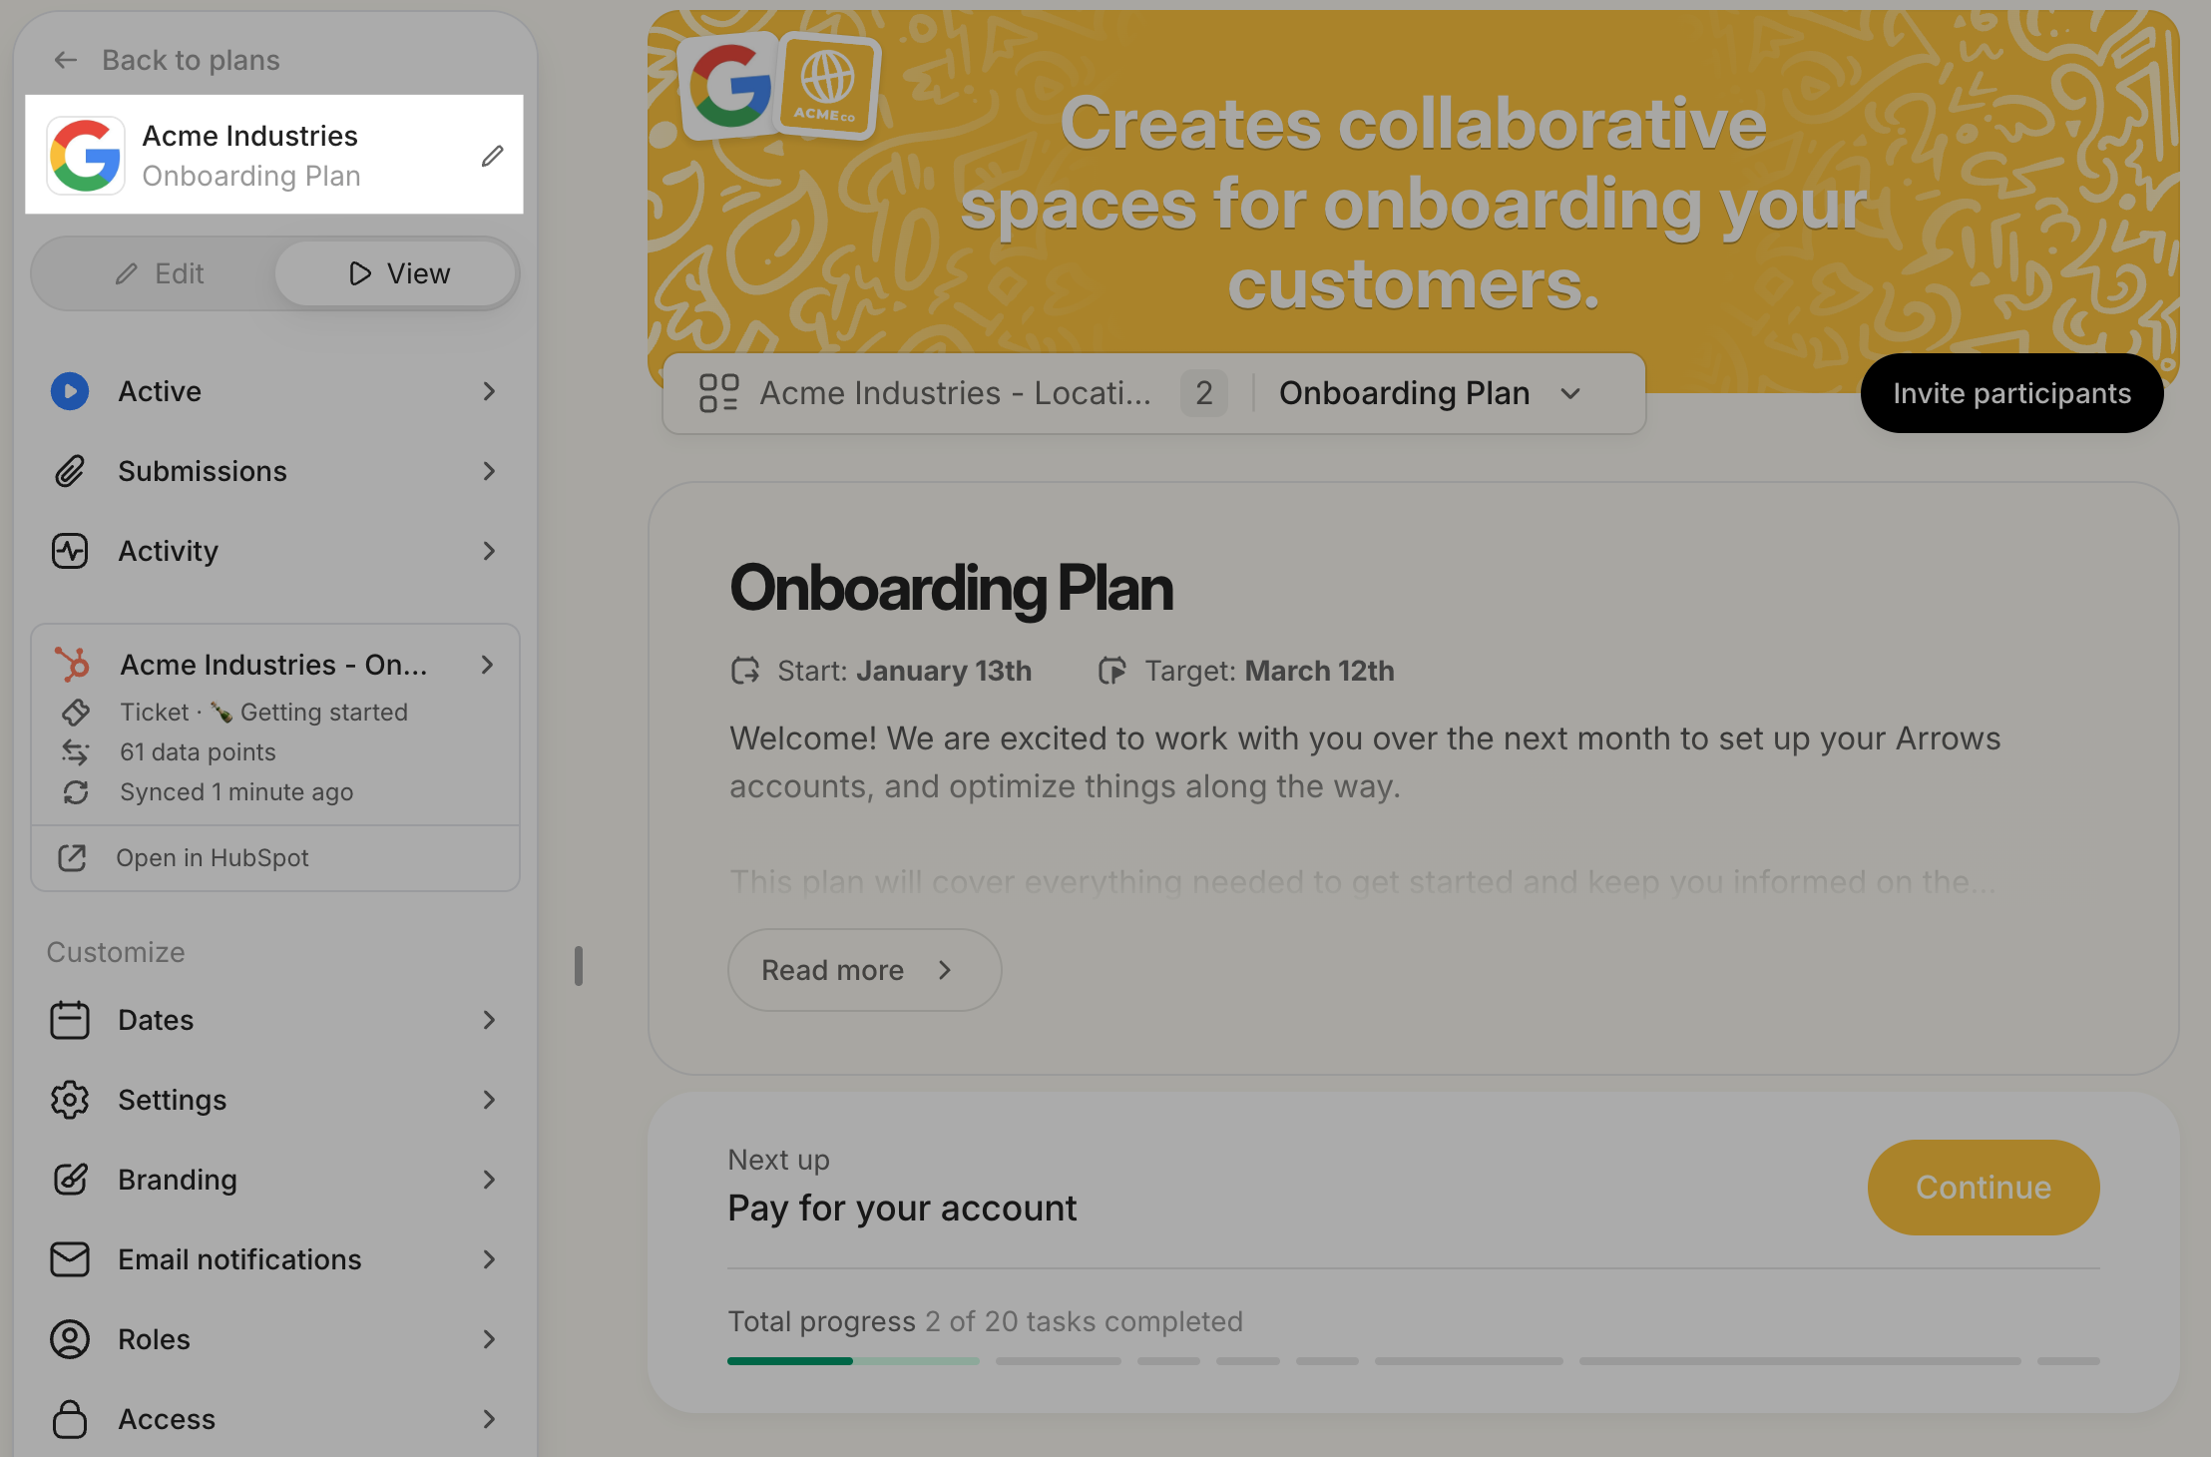Click the Activity pulse icon

(x=70, y=551)
